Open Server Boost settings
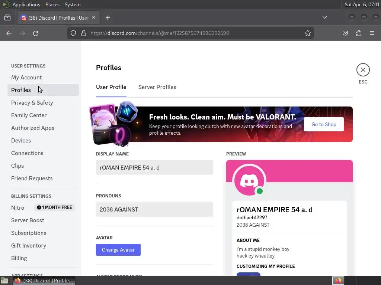381x285 pixels. tap(43, 220)
